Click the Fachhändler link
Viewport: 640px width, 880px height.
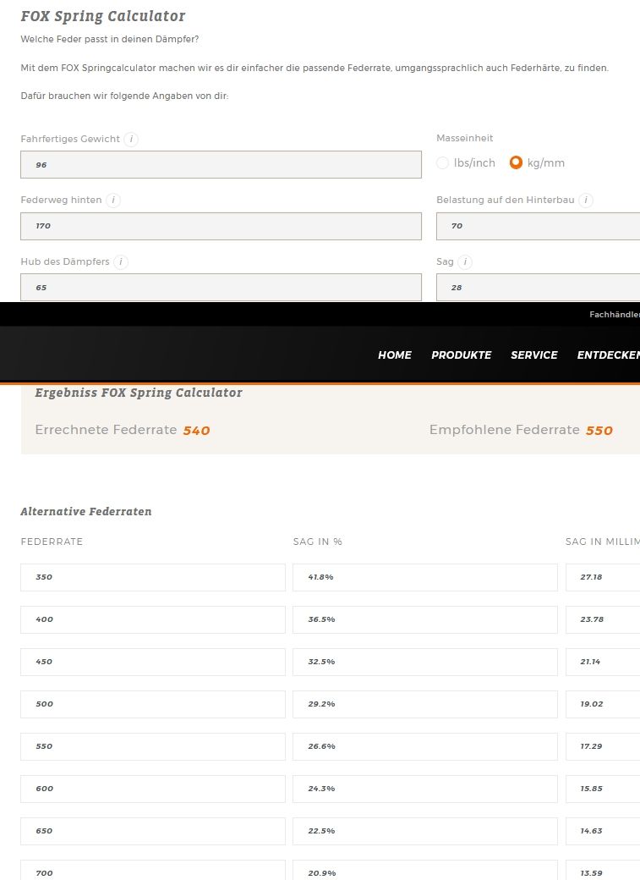(614, 315)
